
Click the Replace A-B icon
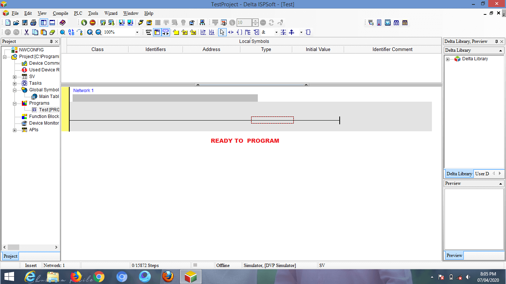click(71, 32)
